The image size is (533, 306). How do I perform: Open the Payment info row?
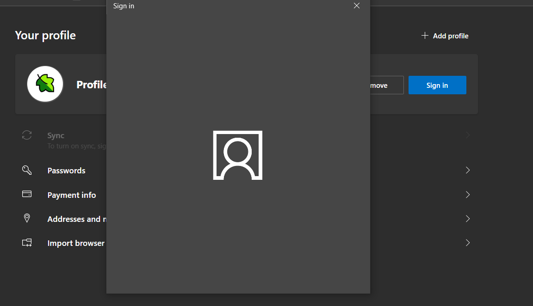pos(247,195)
